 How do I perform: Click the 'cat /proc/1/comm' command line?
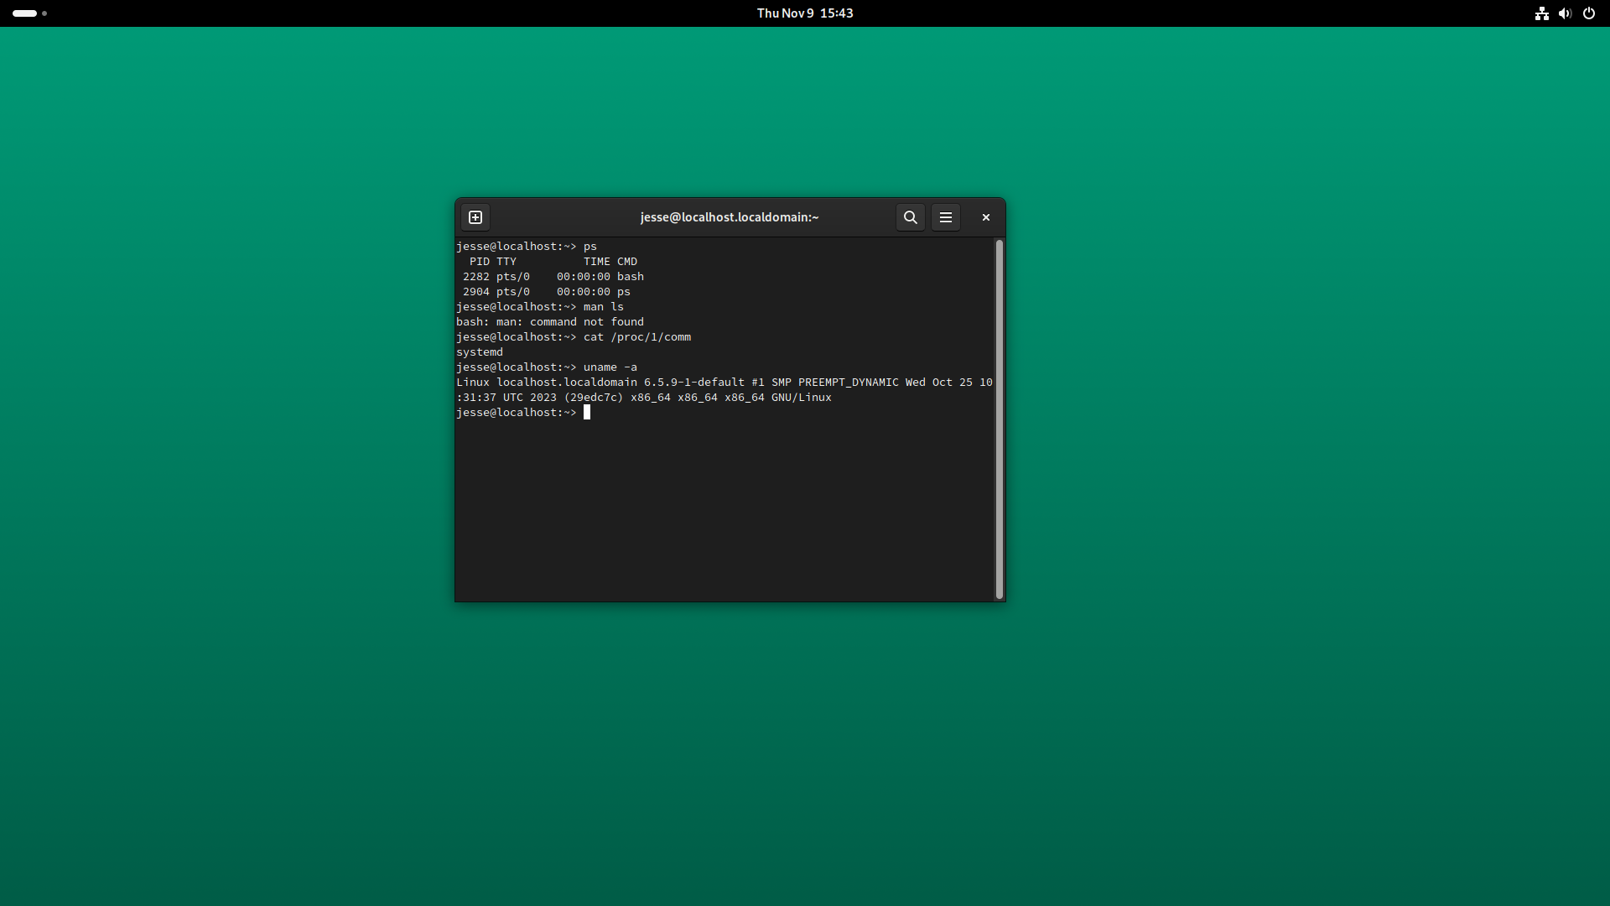click(x=574, y=337)
